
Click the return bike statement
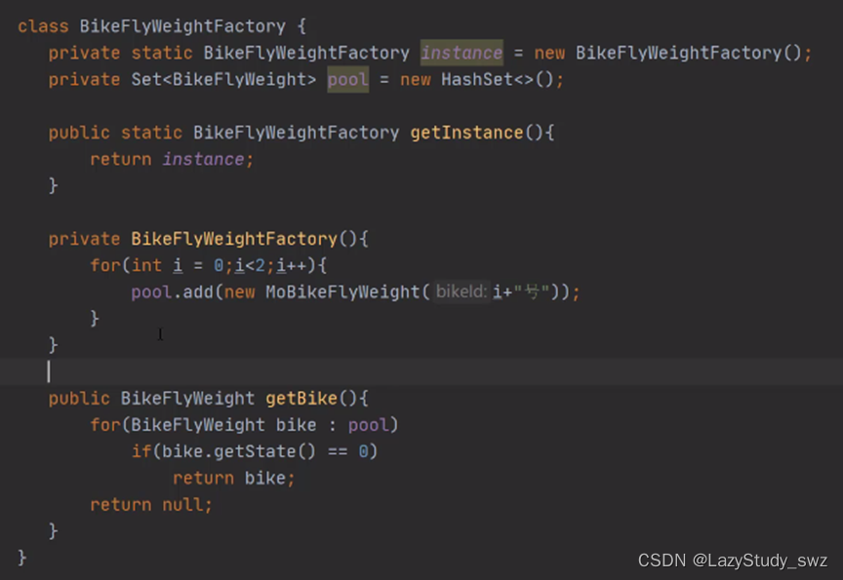[x=234, y=478]
